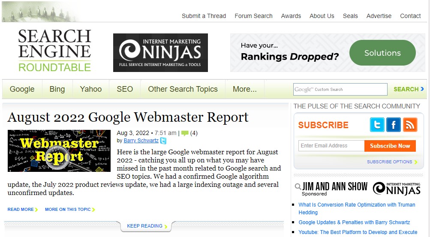Open the Webmaster Report thumbnail image
The image size is (430, 237).
59,151
